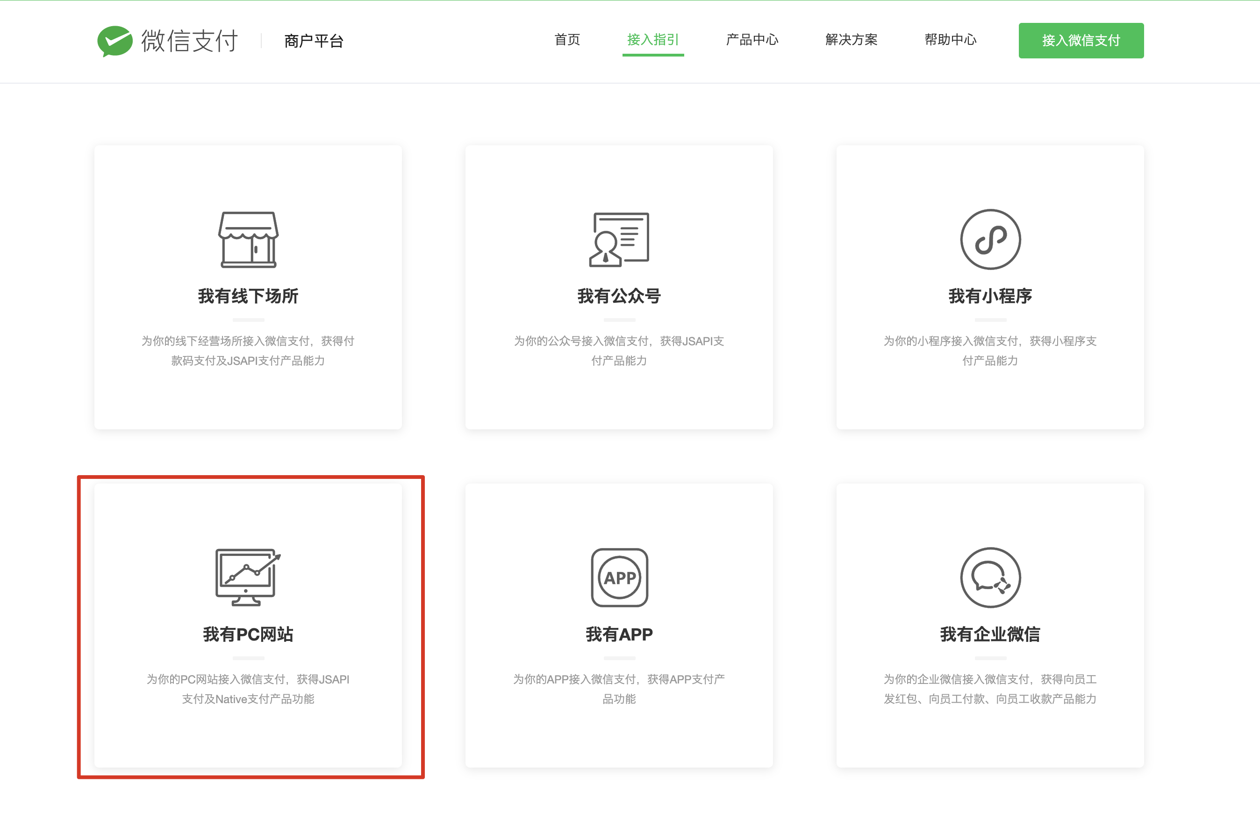Click the 我有企业微信 card description text
The image size is (1260, 840).
click(990, 689)
